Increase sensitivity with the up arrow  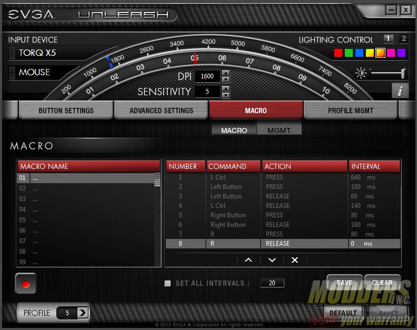[x=226, y=88]
